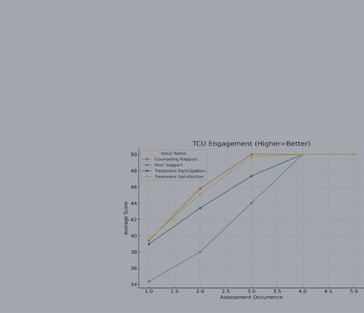Click the y-axis tick label 34

(134, 284)
